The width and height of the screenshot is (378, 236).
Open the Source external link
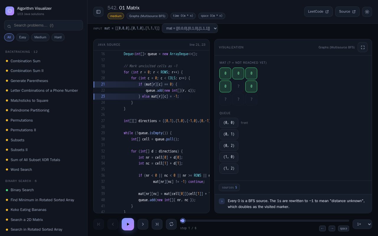(347, 12)
